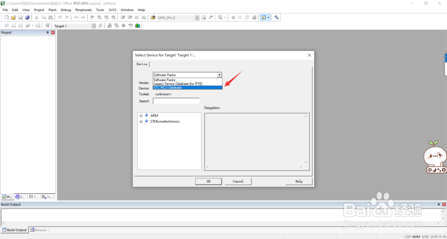
Task: Click the Cut scissors icon
Action: (37, 18)
